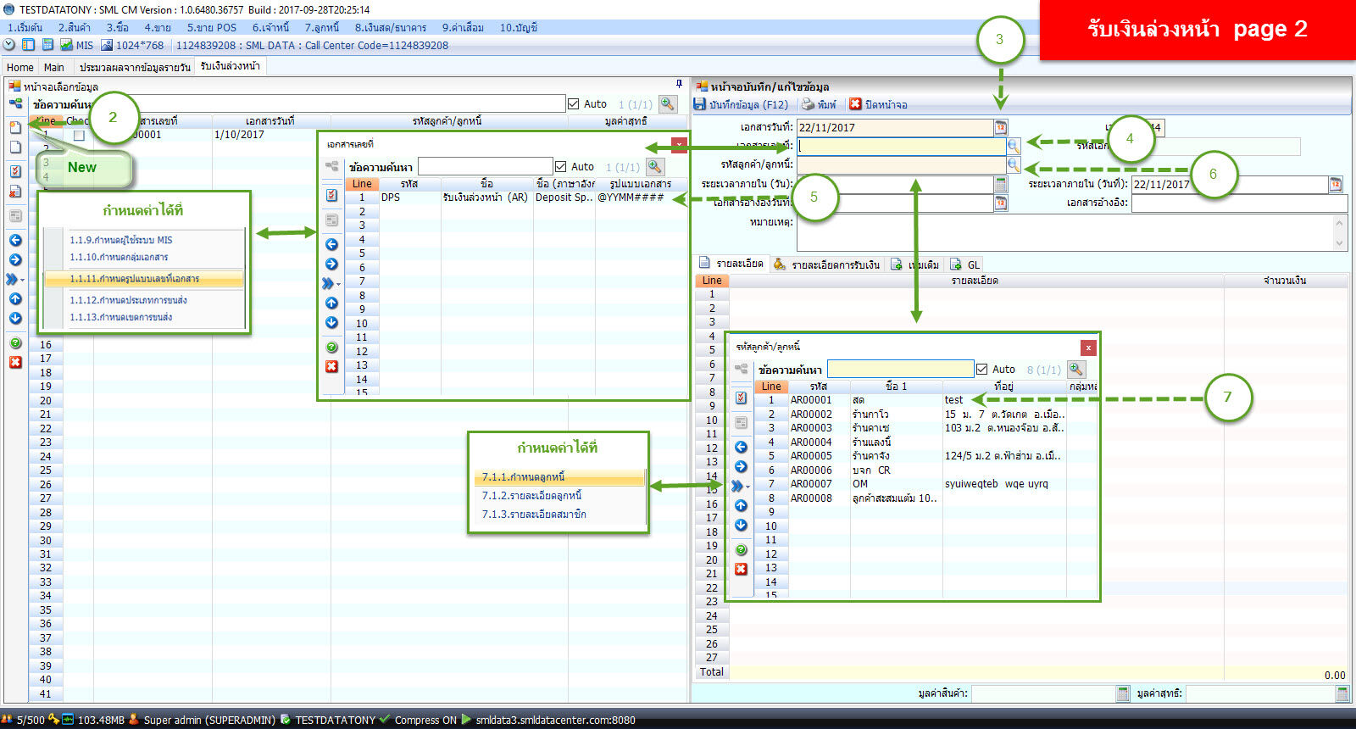Click the blue up arrow in the left panel toolbar

point(15,298)
